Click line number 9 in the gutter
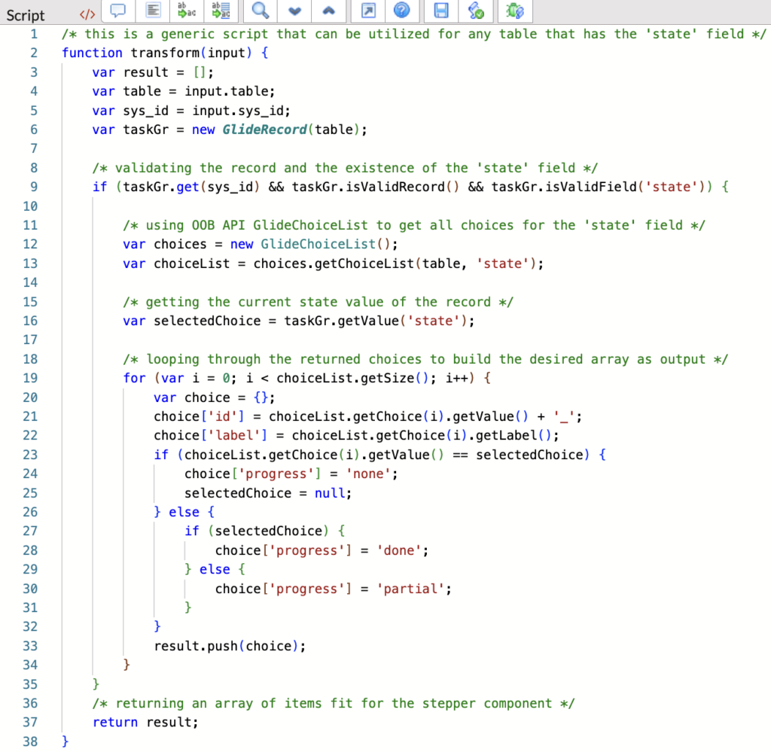 pyautogui.click(x=33, y=187)
